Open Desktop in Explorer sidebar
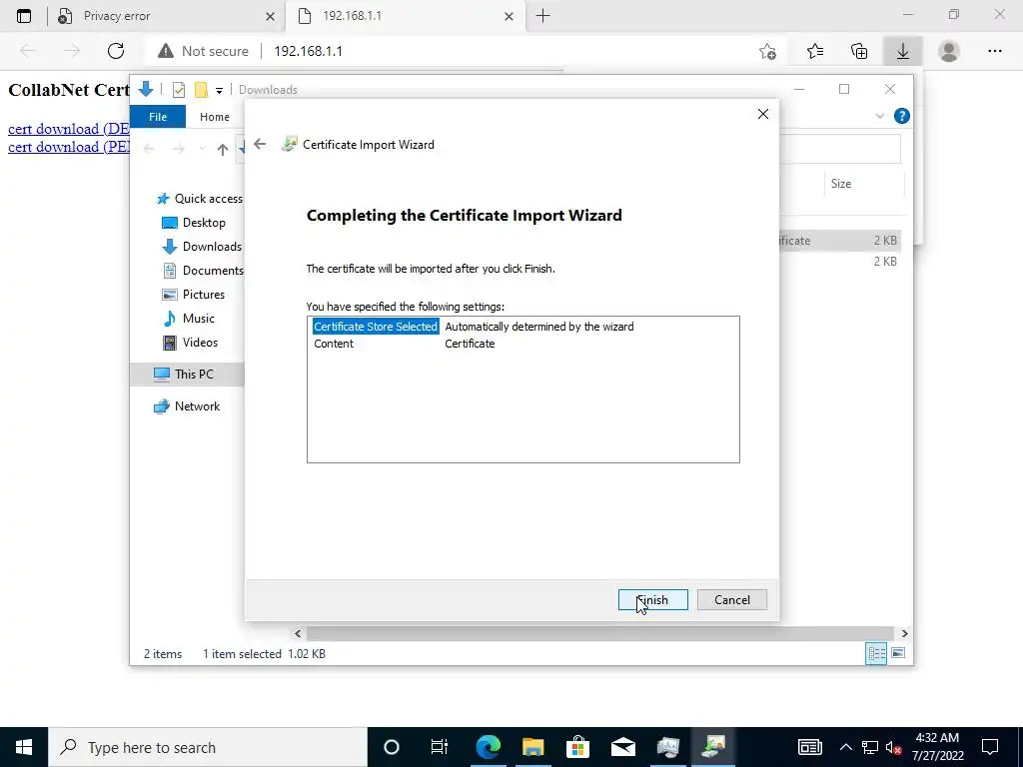This screenshot has height=767, width=1023. 194,223
